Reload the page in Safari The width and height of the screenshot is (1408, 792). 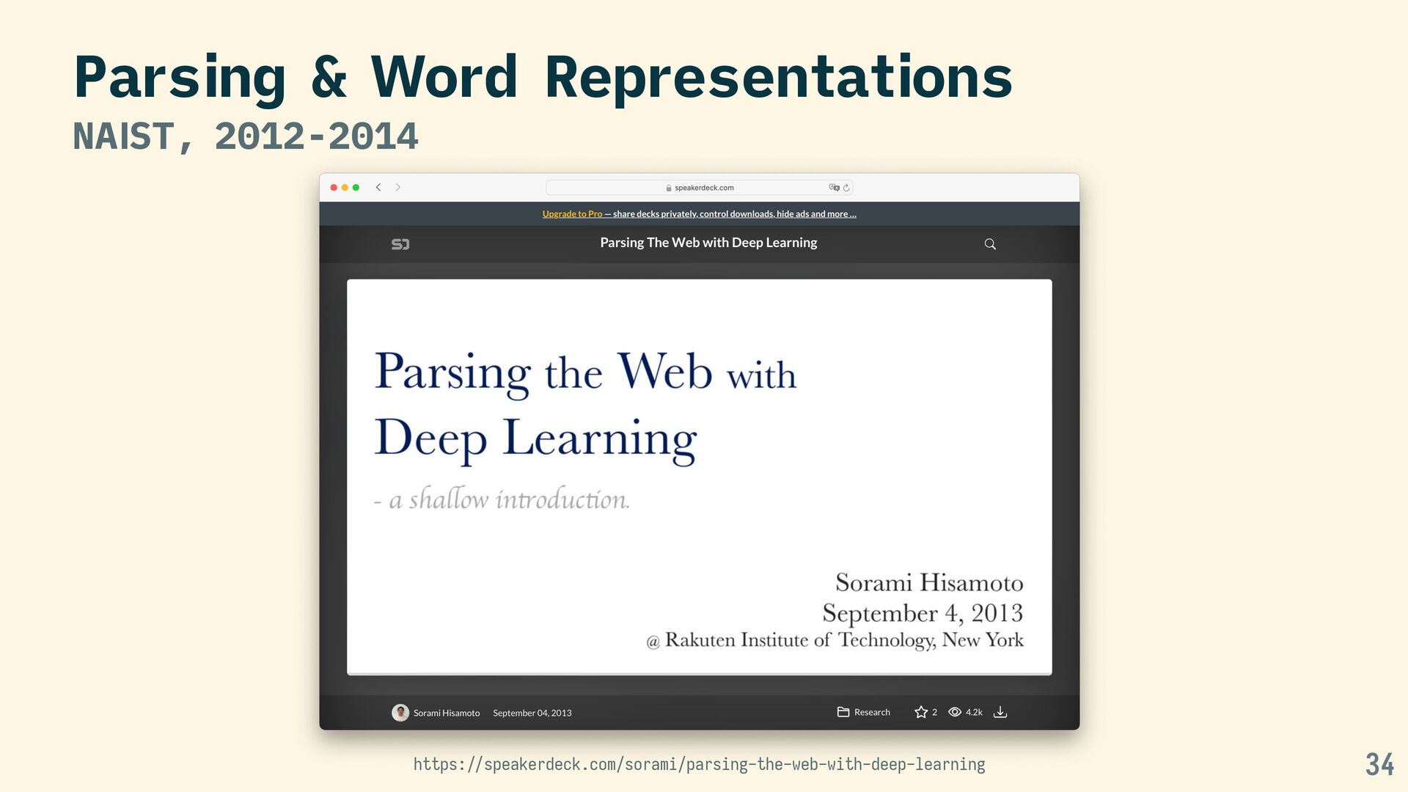coord(846,188)
